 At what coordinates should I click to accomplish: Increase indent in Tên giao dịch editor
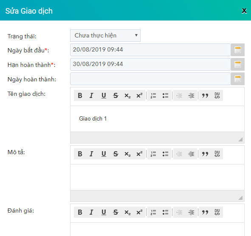pos(191,95)
